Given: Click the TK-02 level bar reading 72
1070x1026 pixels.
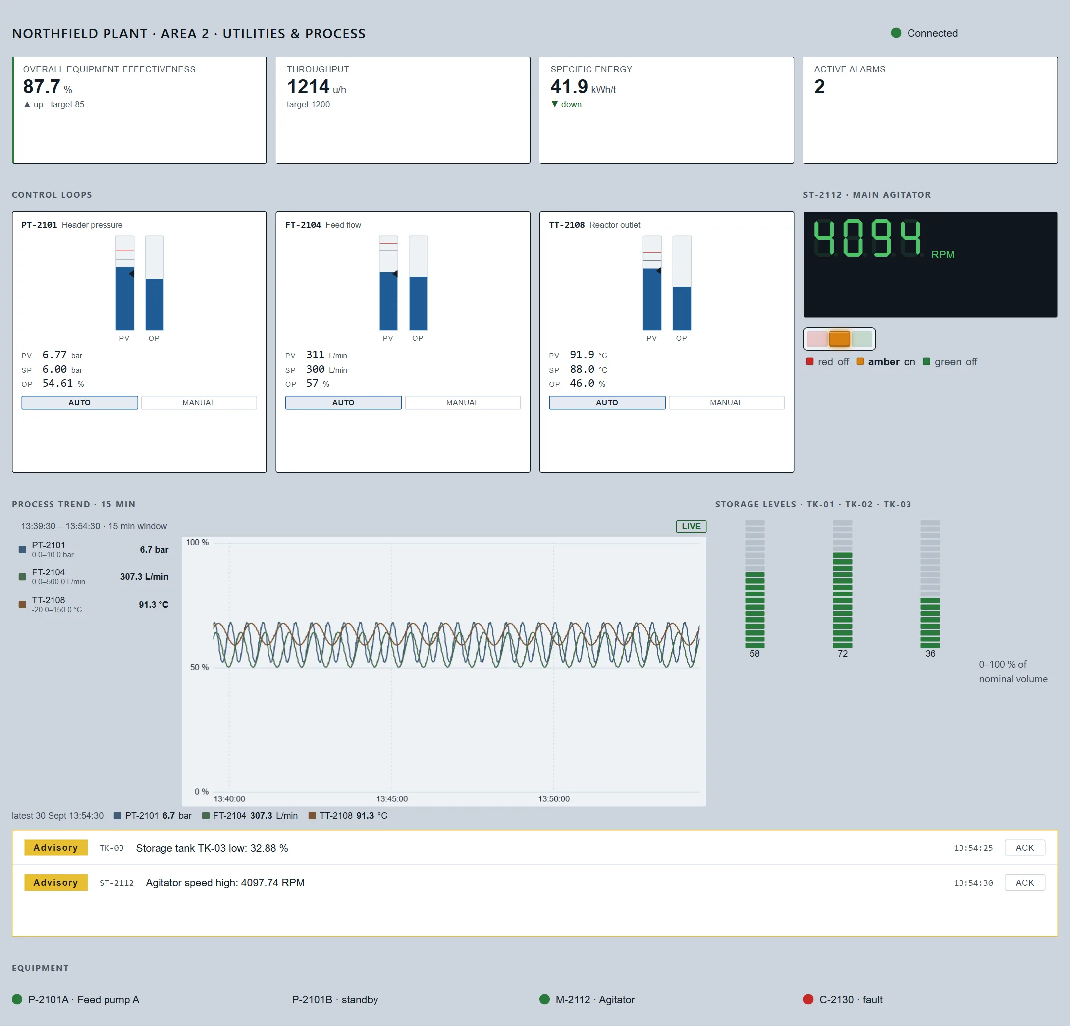Looking at the screenshot, I should 842,584.
